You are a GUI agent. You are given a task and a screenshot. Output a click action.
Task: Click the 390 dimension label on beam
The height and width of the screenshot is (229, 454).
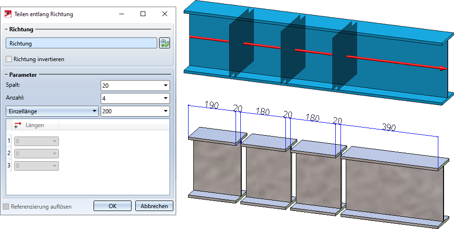[388, 127]
